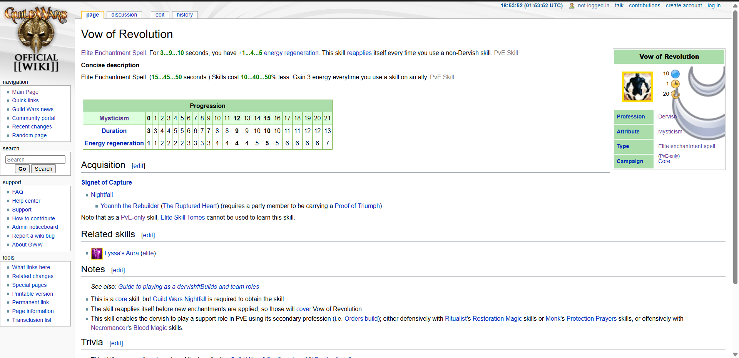Click log in link
739x358 pixels.
714,5
